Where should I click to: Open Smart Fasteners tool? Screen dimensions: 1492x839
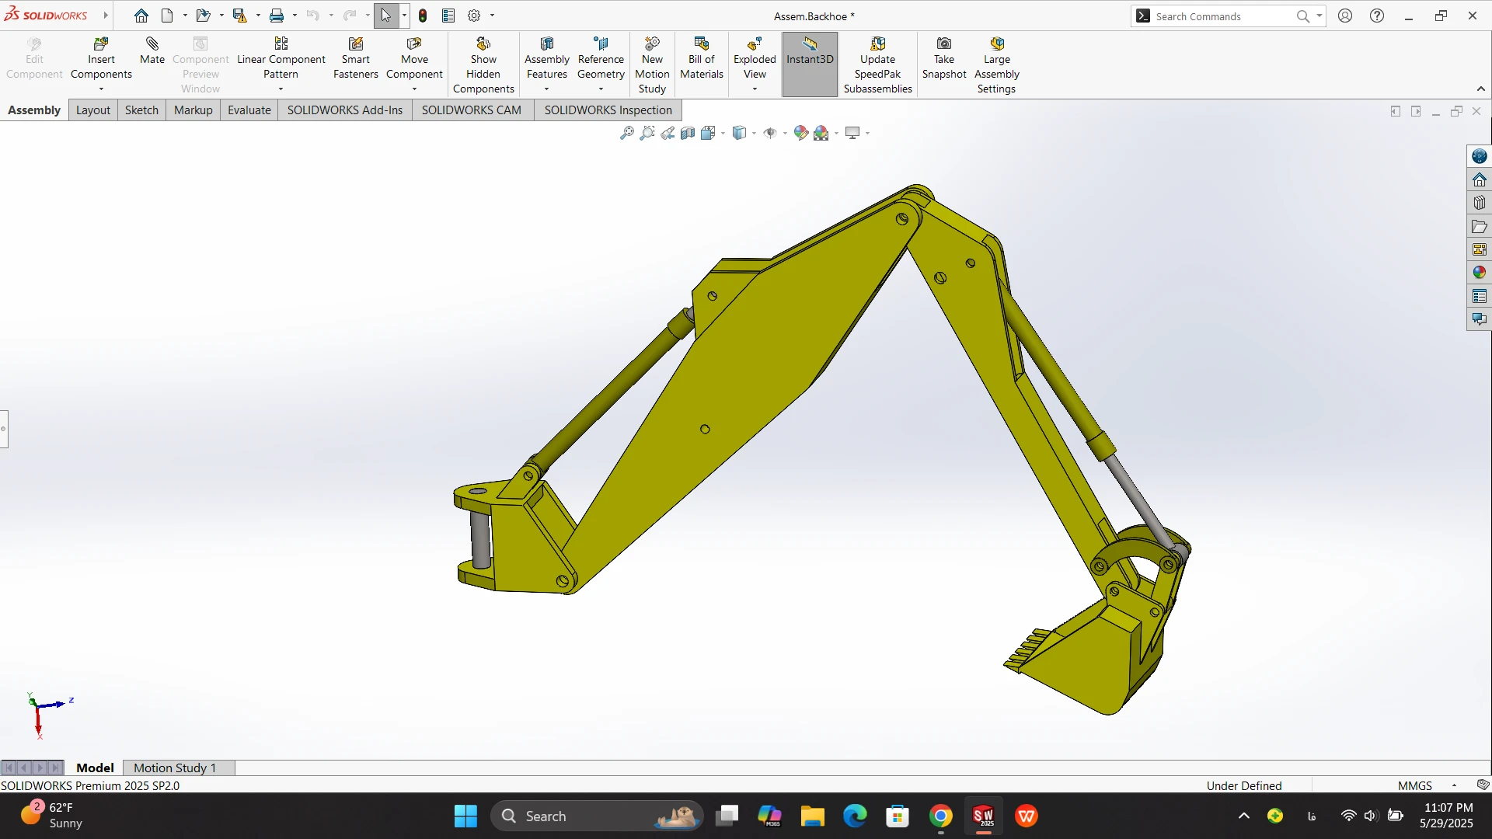tap(356, 58)
